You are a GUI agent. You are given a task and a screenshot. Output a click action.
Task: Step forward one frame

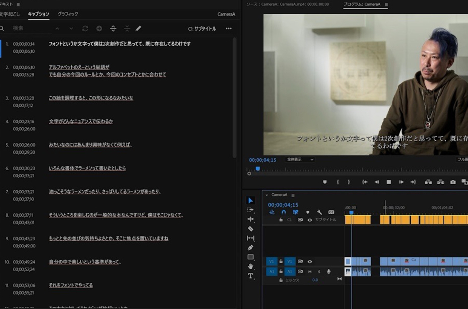coord(401,182)
